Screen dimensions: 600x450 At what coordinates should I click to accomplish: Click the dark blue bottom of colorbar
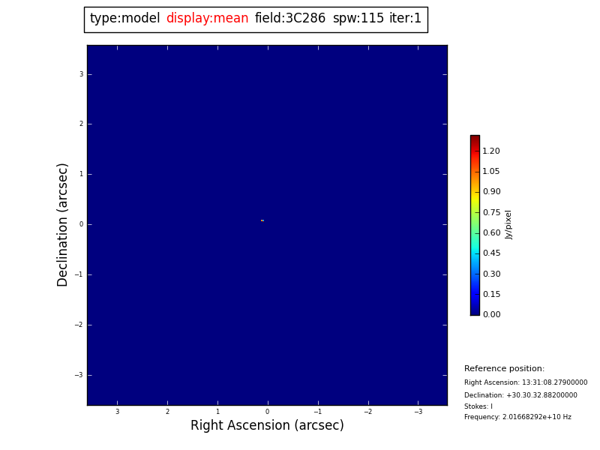(x=475, y=310)
